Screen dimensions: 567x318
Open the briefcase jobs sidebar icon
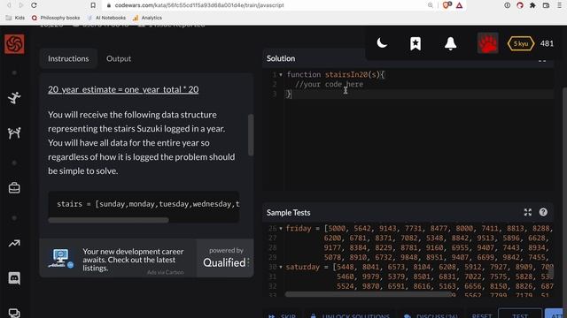[14, 188]
